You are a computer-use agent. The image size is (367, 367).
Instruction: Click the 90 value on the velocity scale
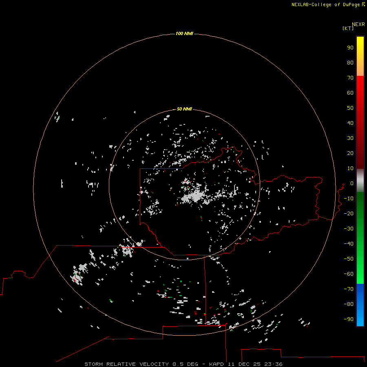click(x=350, y=48)
